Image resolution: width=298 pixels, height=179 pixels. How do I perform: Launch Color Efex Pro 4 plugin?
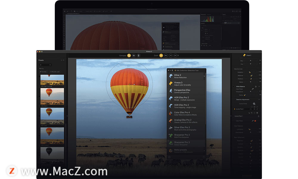point(171,113)
